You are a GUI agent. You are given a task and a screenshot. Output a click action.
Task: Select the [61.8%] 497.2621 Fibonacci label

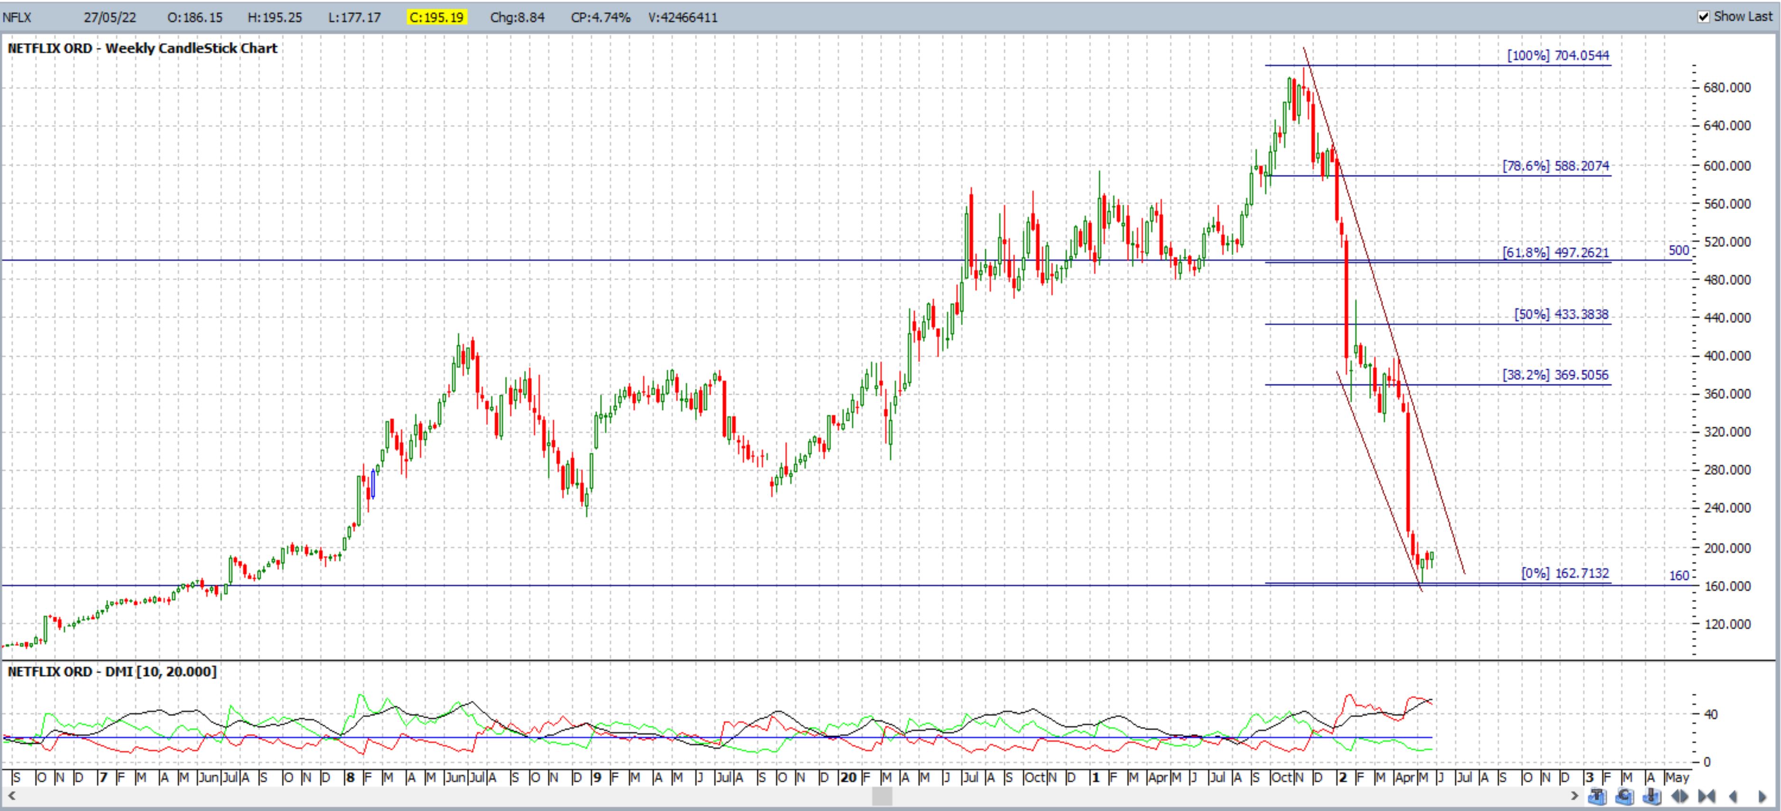tap(1555, 252)
